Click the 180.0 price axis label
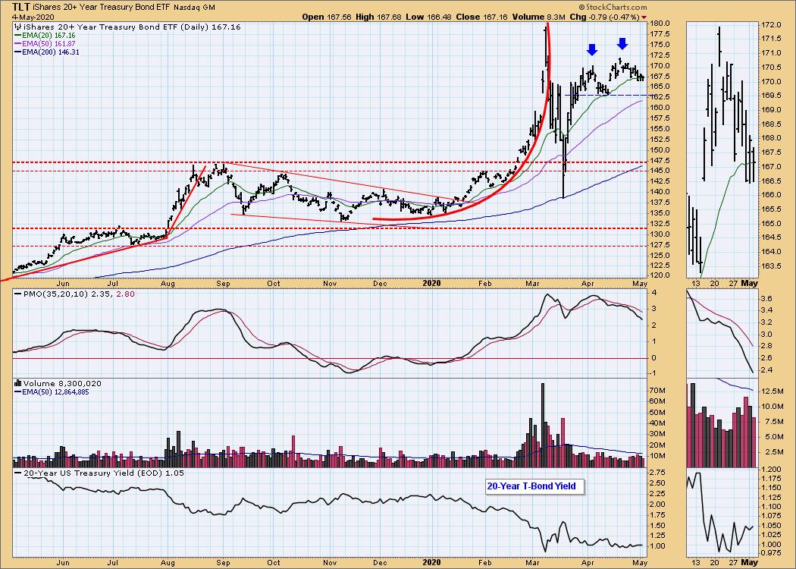Screen dimensions: 796x569 click(x=659, y=24)
